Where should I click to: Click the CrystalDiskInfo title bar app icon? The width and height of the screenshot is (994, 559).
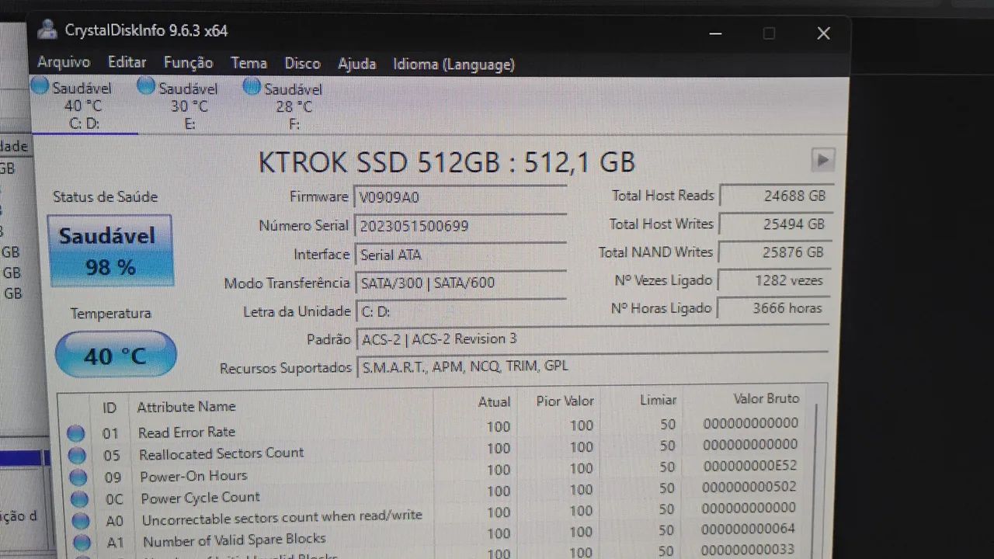click(x=47, y=30)
